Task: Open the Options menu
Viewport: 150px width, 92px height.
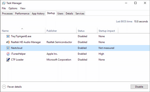Action: pos(13,8)
